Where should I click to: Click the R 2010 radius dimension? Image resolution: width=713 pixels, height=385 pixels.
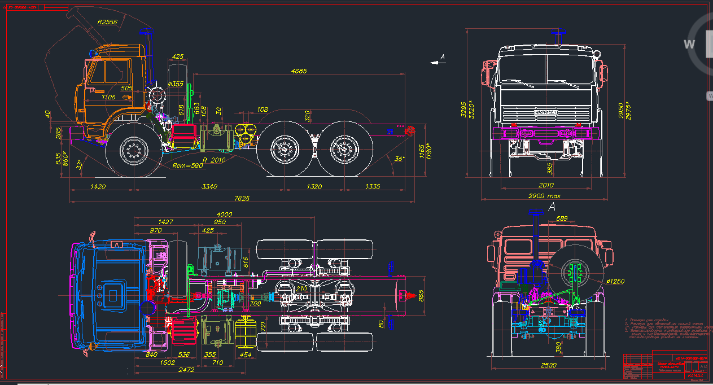click(x=213, y=160)
